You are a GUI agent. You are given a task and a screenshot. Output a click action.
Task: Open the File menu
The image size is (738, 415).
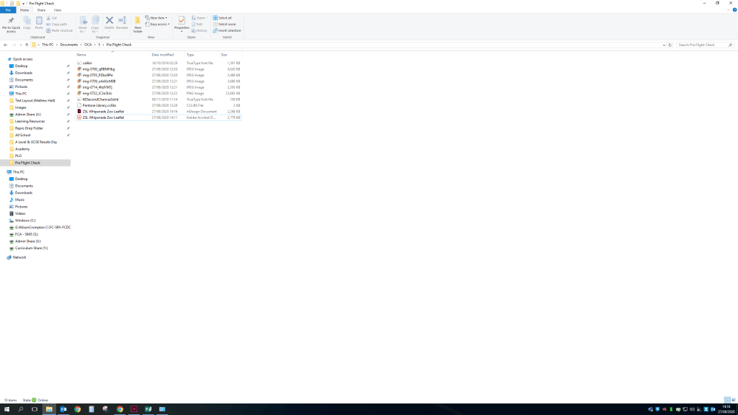[x=9, y=10]
